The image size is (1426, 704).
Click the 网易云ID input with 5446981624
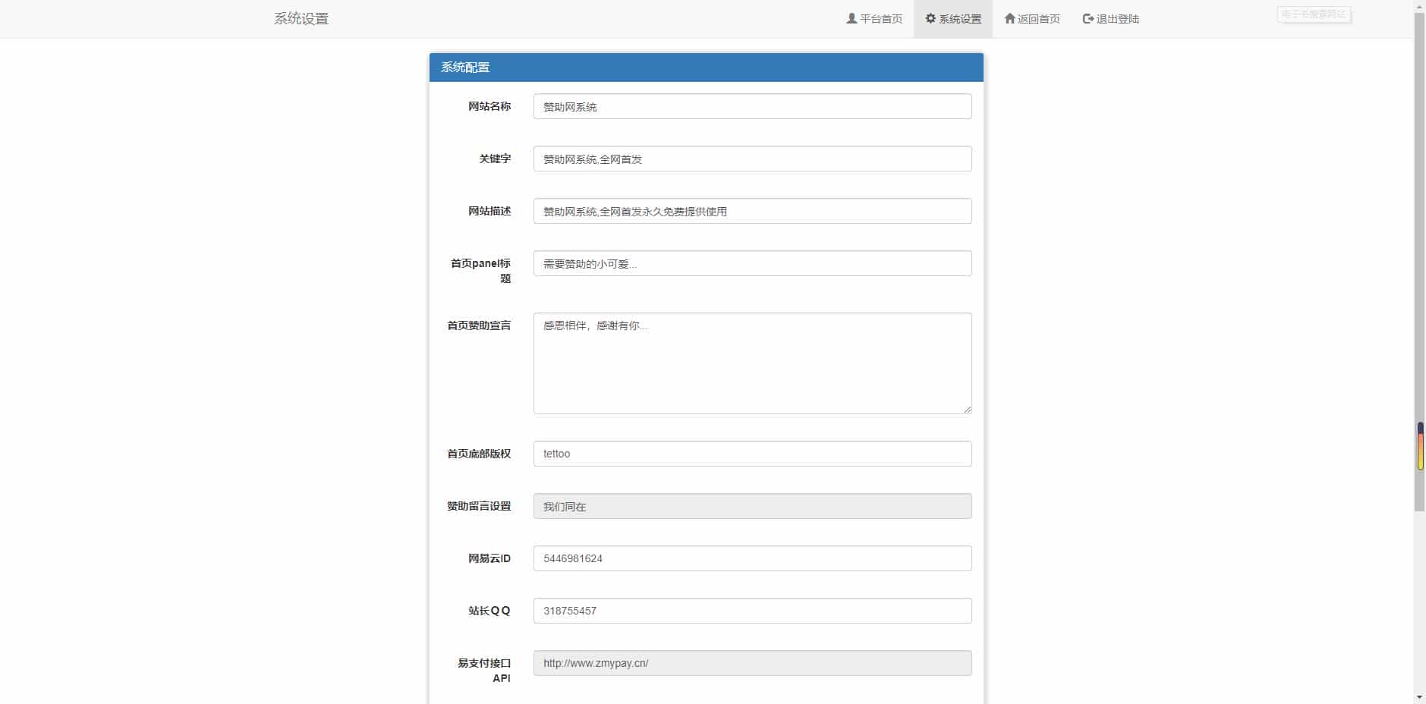(752, 558)
